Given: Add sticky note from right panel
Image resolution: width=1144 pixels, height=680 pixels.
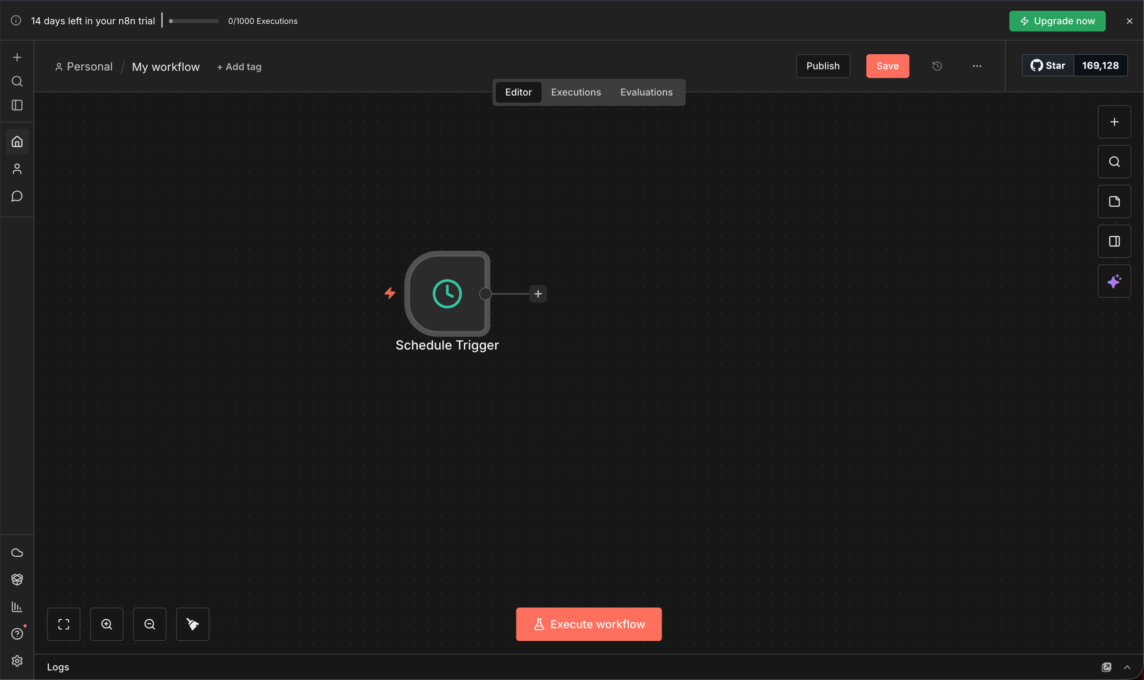Looking at the screenshot, I should point(1114,201).
